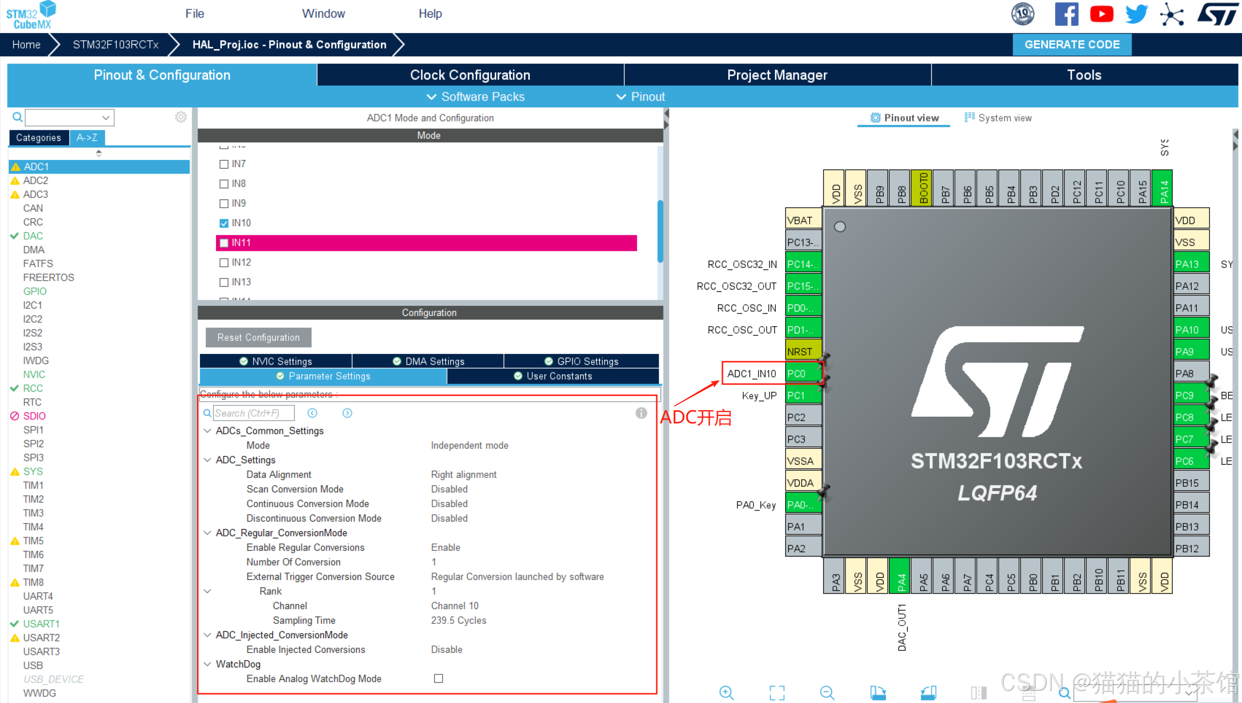The image size is (1242, 703).
Task: Expand the Pinout dropdown menu
Action: coord(640,97)
